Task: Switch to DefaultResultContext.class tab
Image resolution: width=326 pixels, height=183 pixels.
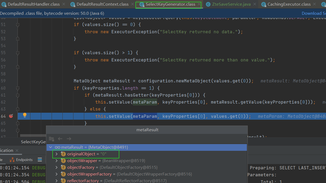Action: (102, 4)
